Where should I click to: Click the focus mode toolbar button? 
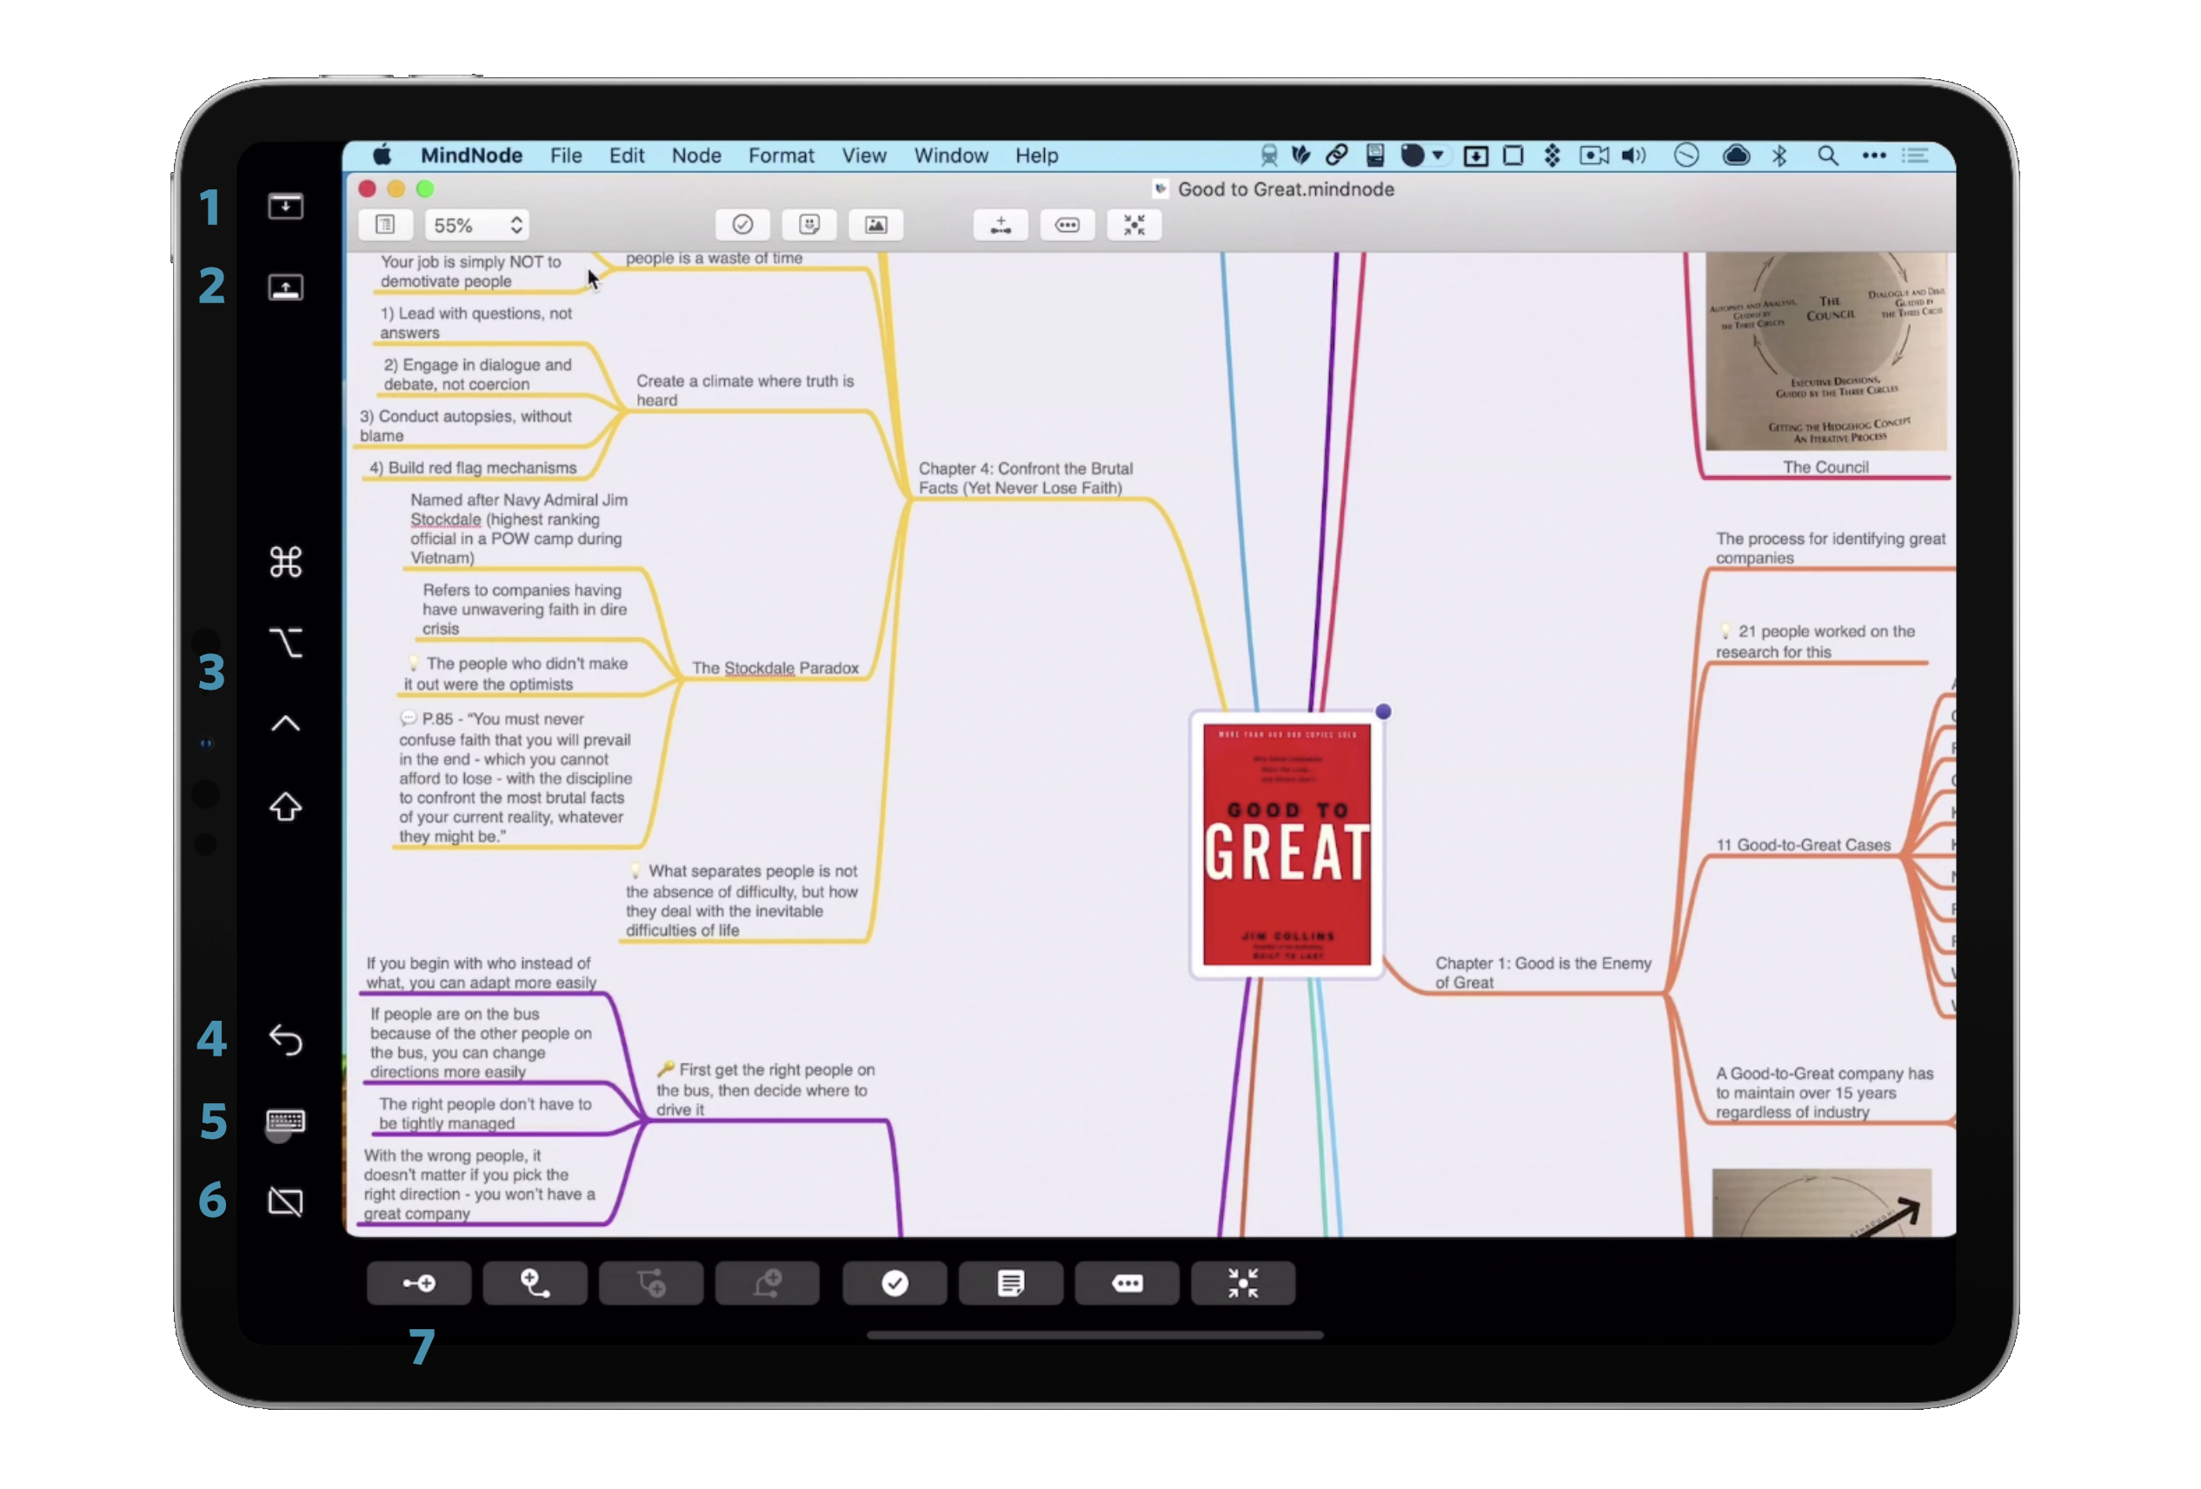(x=1134, y=224)
